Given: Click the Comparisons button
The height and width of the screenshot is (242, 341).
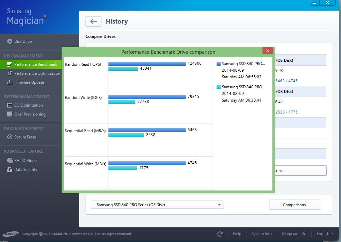Looking at the screenshot, I should pos(295,205).
